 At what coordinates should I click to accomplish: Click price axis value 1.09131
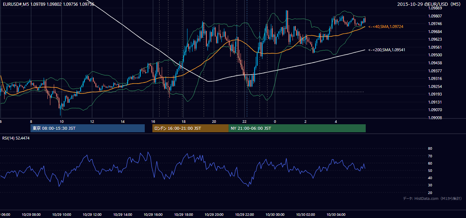click(435, 102)
